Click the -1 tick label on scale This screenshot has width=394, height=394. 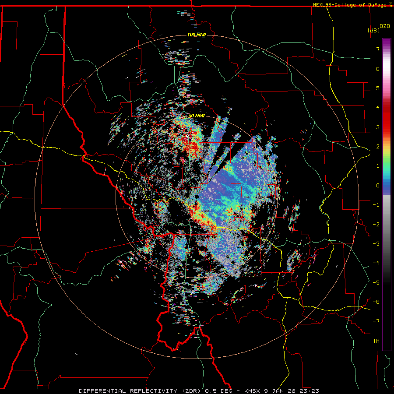click(x=376, y=205)
